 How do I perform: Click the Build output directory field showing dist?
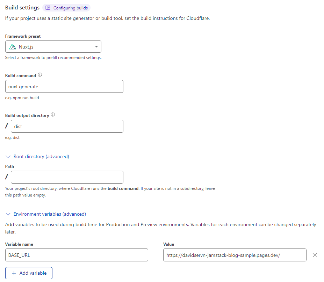[67, 126]
